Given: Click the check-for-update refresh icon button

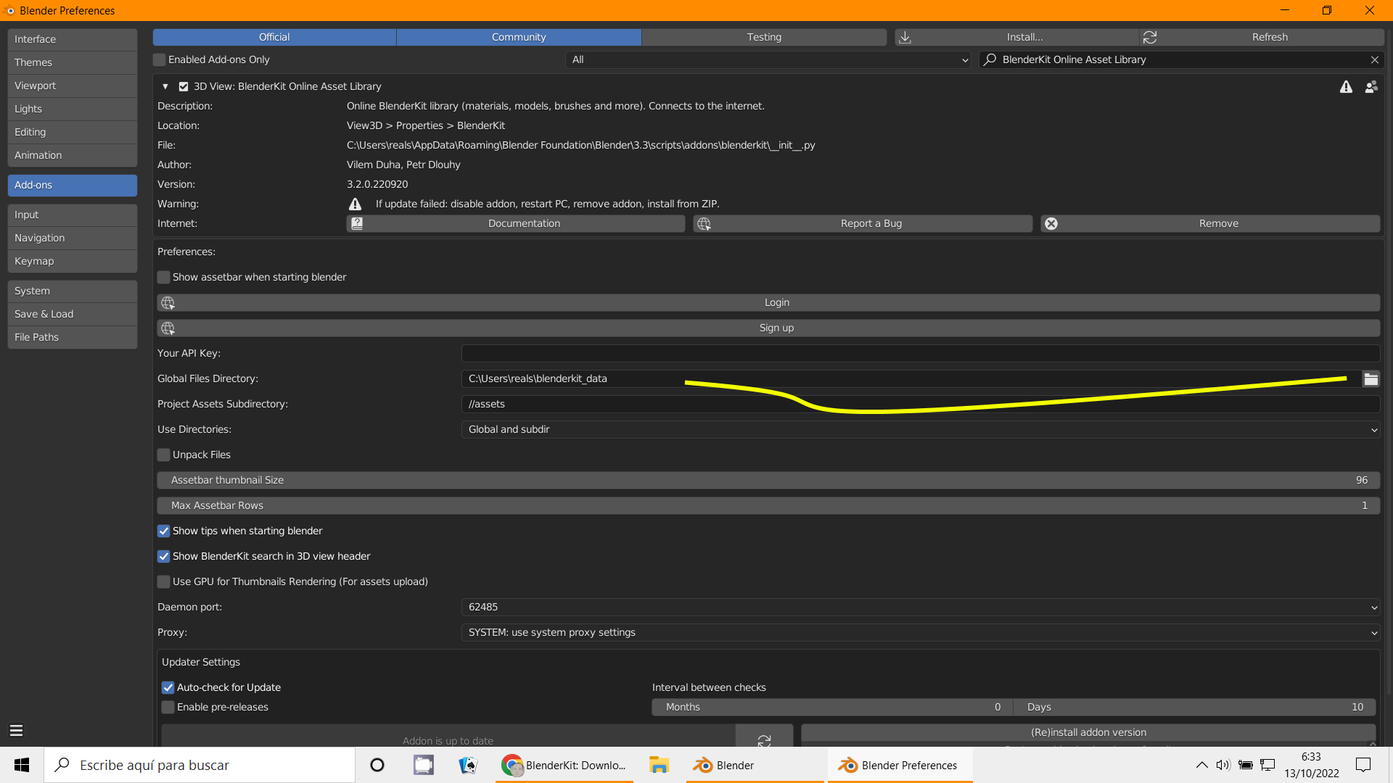Looking at the screenshot, I should click(764, 739).
